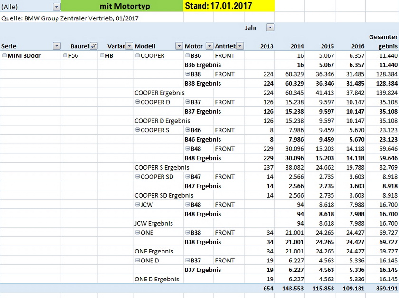Select the 2013 grand total 654

(268, 289)
